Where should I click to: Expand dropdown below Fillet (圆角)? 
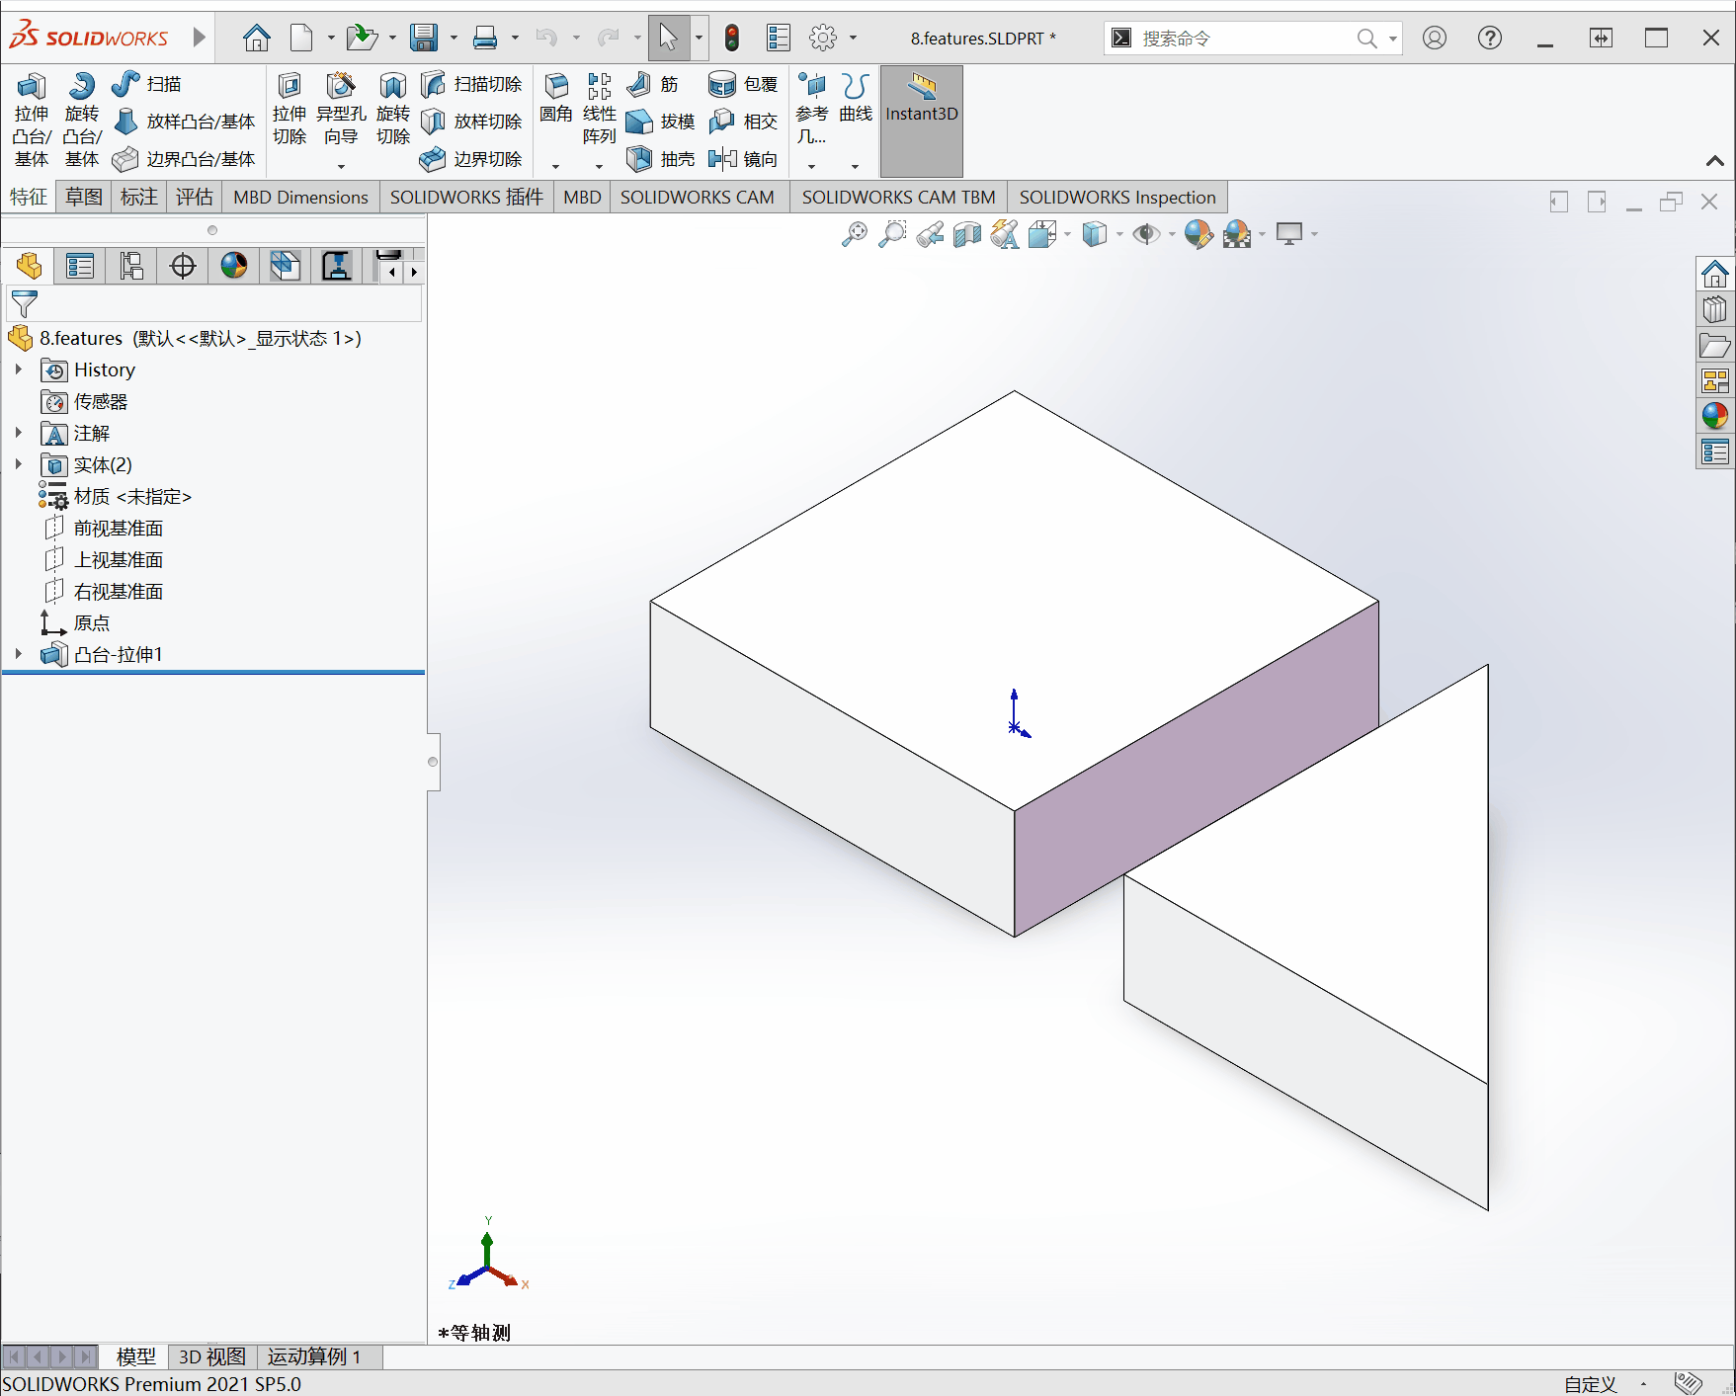tap(556, 166)
